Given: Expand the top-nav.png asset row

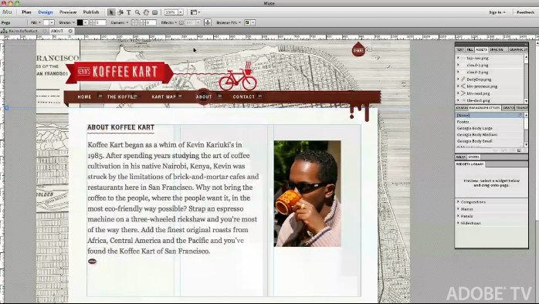Looking at the screenshot, I should click(458, 58).
